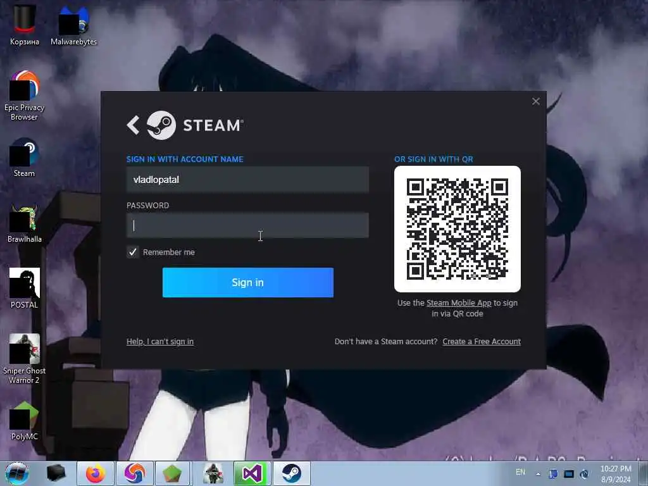Image resolution: width=648 pixels, height=486 pixels.
Task: Open Epic Privacy Browser from the taskbar
Action: coord(135,473)
